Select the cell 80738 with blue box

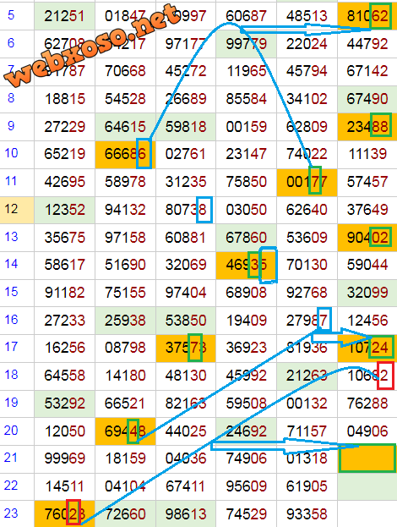point(186,210)
